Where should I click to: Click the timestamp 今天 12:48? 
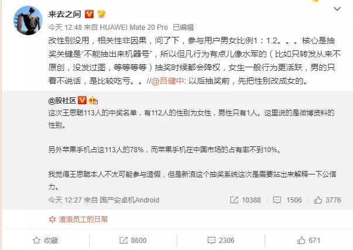pos(65,28)
